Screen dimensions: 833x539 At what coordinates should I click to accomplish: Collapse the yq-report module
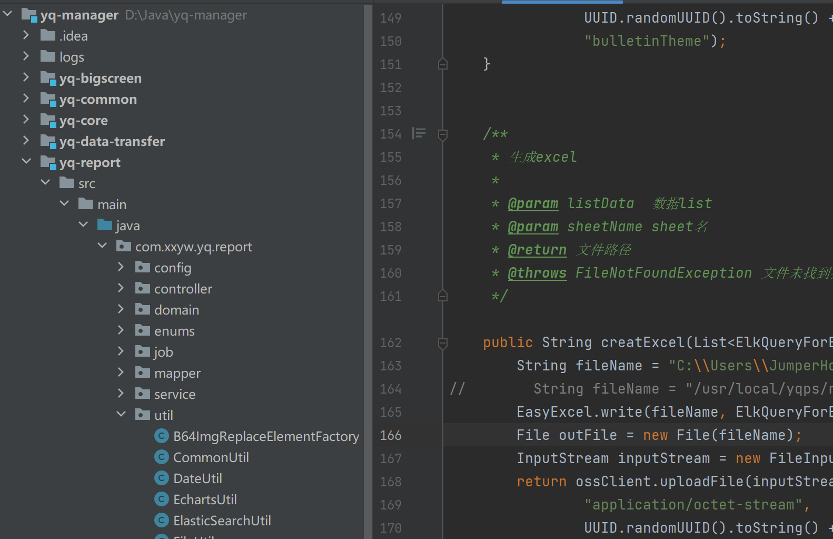pos(26,162)
